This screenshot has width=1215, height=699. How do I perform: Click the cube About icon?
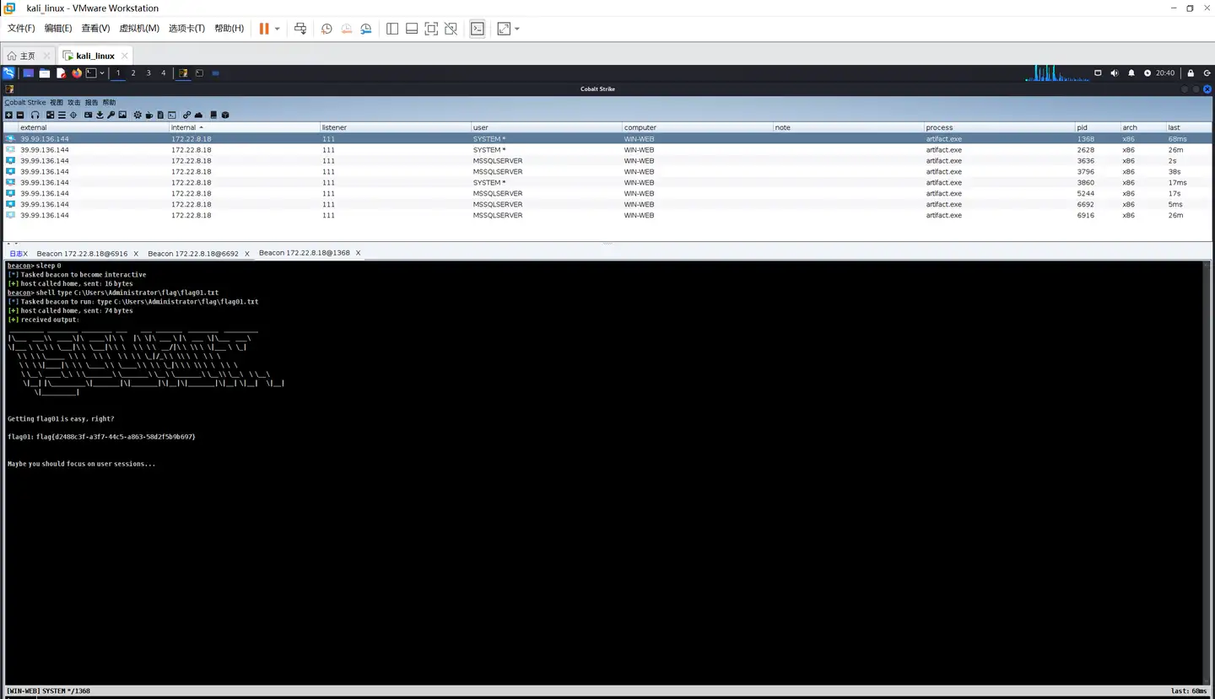pos(225,115)
